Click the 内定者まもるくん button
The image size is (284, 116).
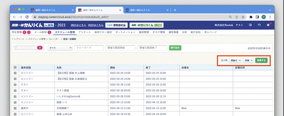click(117, 25)
